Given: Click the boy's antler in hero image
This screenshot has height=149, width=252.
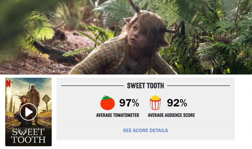Looking at the screenshot, I should click(x=134, y=6).
